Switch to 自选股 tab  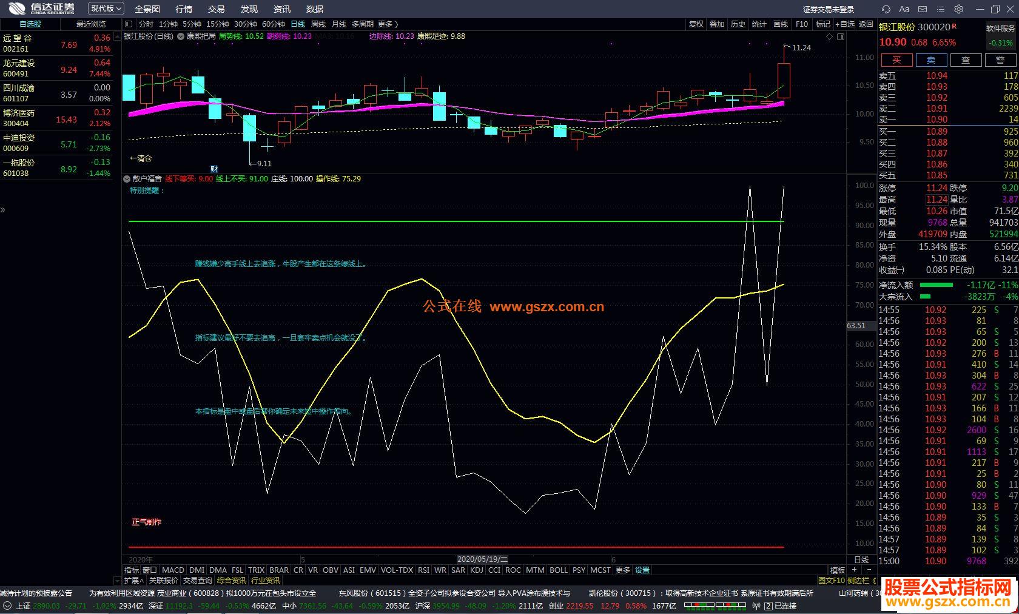(x=30, y=24)
